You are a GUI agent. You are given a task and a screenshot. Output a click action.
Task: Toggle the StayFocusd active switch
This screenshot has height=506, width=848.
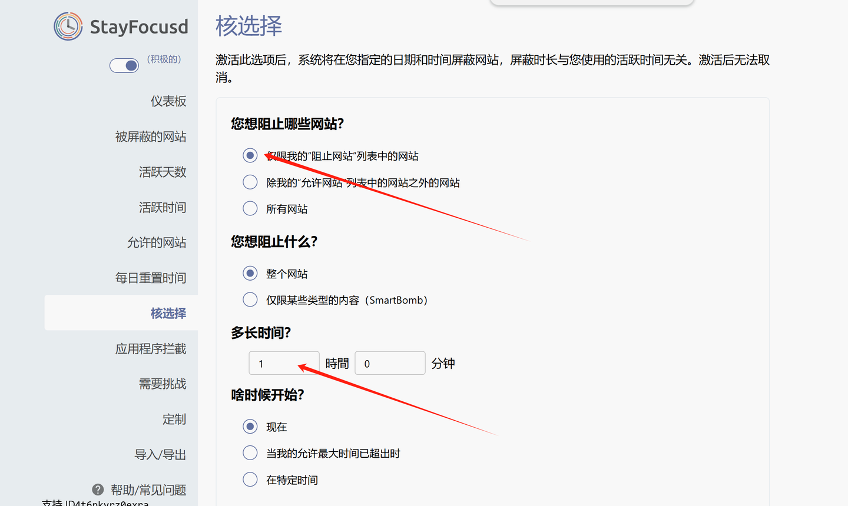click(x=124, y=65)
